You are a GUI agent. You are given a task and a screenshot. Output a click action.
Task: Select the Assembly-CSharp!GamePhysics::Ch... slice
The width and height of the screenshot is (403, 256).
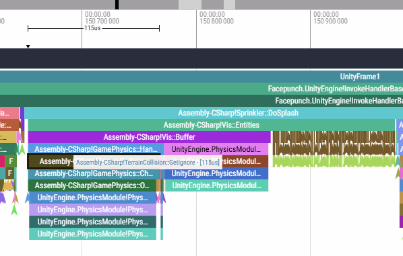(94, 173)
